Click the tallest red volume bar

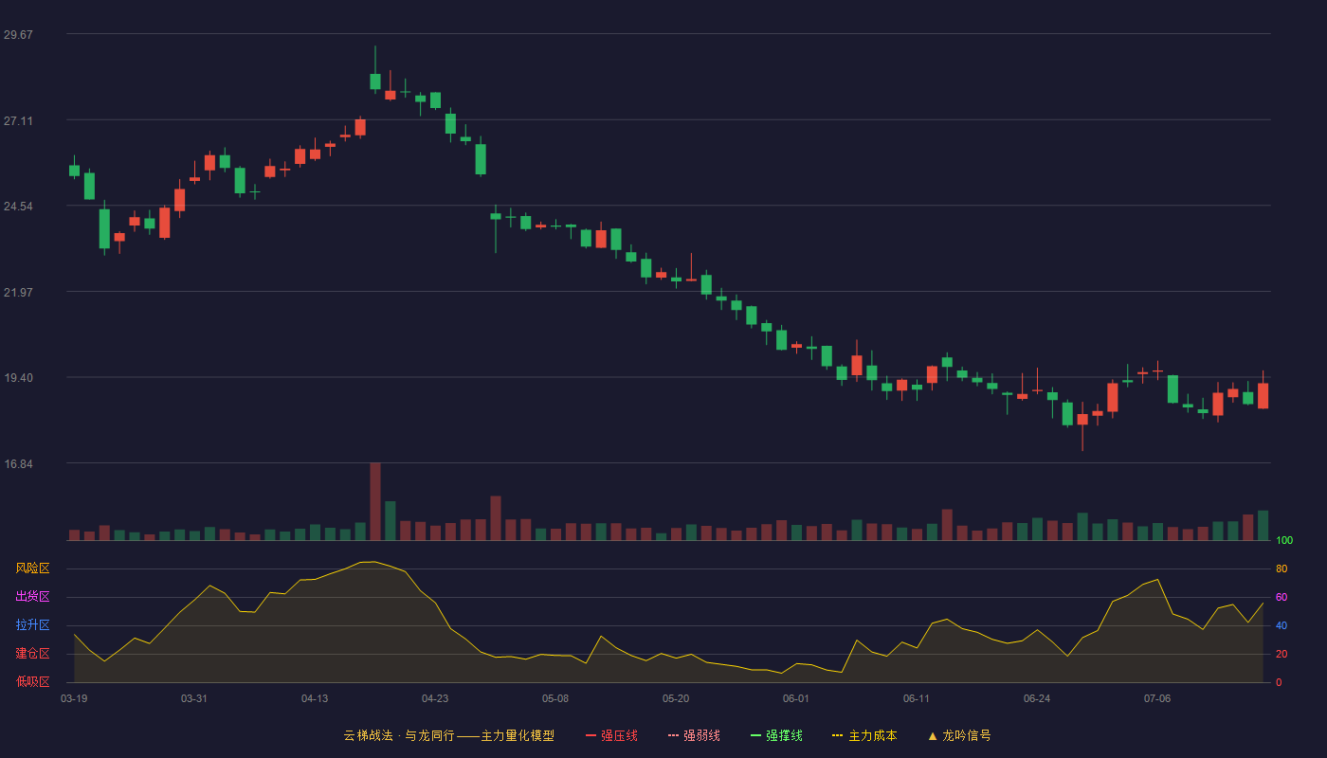pyautogui.click(x=375, y=501)
